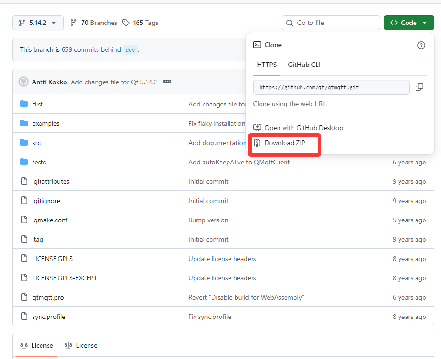This screenshot has height=359, width=441.
Task: Open the Bump version commit message
Action: coord(208,220)
